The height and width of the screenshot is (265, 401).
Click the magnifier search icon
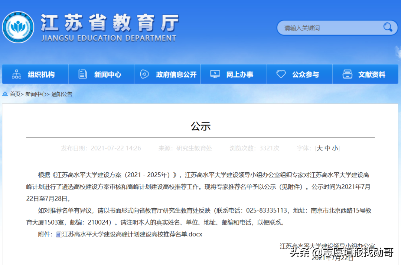pyautogui.click(x=388, y=27)
